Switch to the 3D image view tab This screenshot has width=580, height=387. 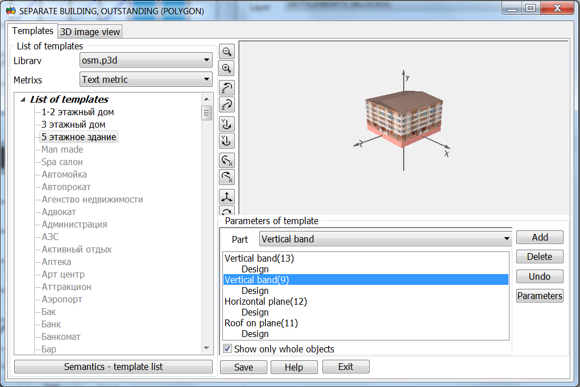click(x=90, y=32)
